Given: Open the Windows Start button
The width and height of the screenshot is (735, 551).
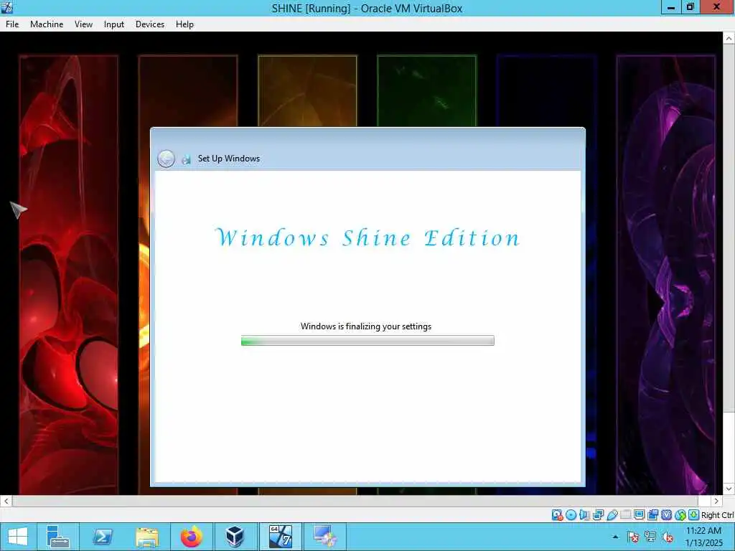Looking at the screenshot, I should pyautogui.click(x=18, y=537).
